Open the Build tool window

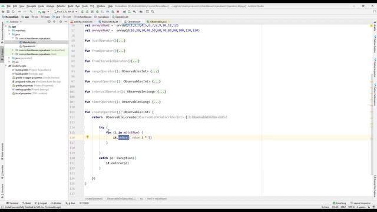[x=27, y=203]
